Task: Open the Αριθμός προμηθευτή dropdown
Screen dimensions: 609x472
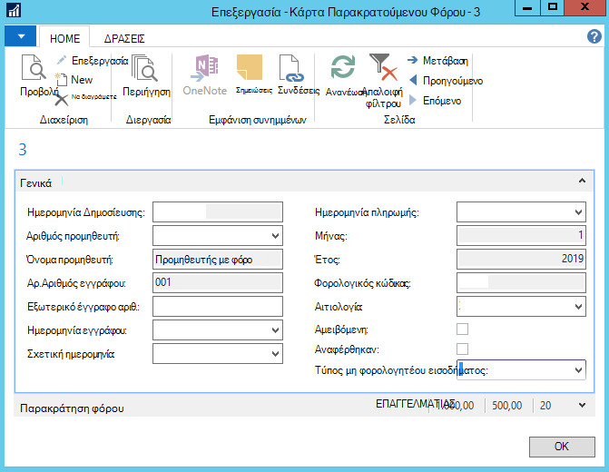Action: tap(275, 236)
